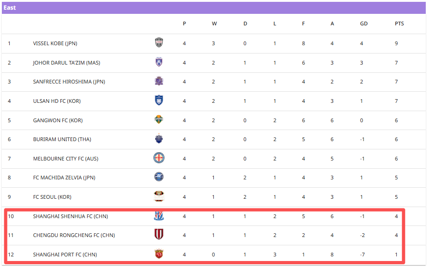429x267 pixels.
Task: Click the Sanfrecce Hiroshima club crest
Action: 159,82
